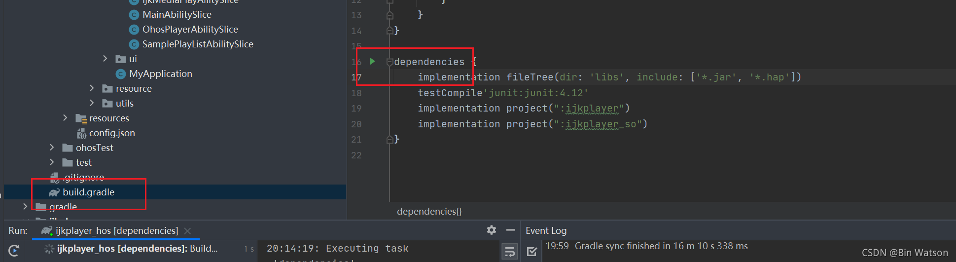Select the .gitignore file
Screen dimensions: 956x262
pyautogui.click(x=84, y=177)
